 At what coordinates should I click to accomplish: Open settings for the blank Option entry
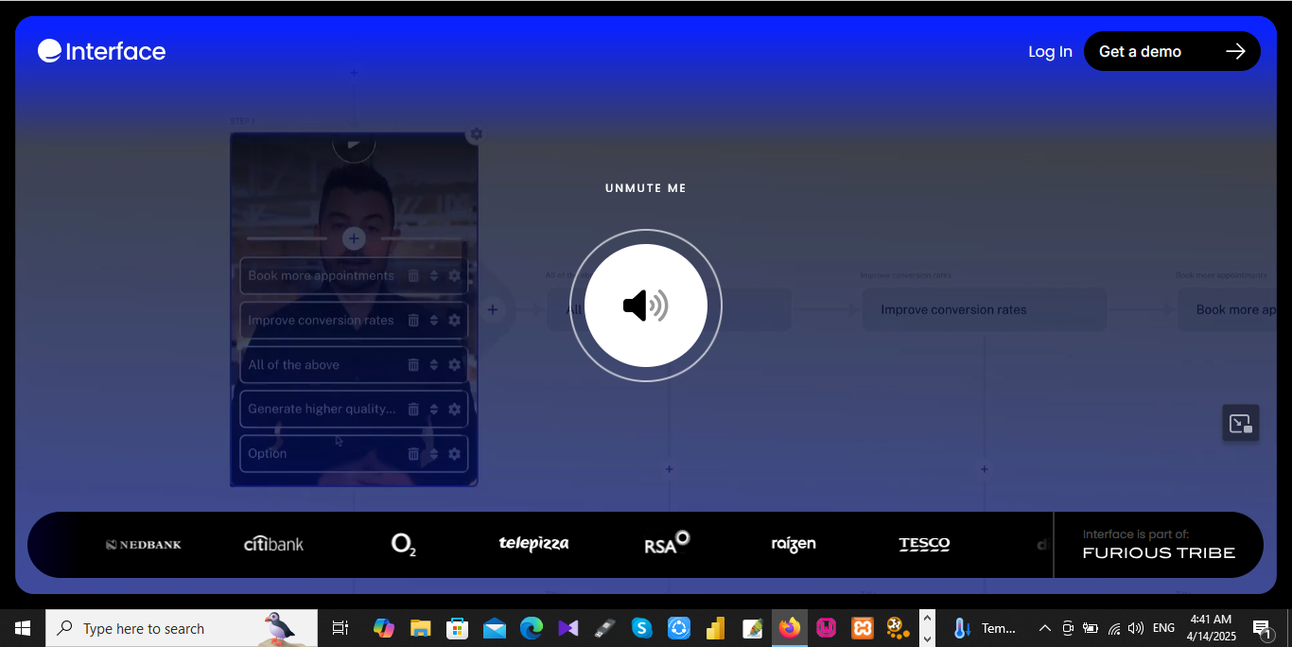pyautogui.click(x=454, y=454)
